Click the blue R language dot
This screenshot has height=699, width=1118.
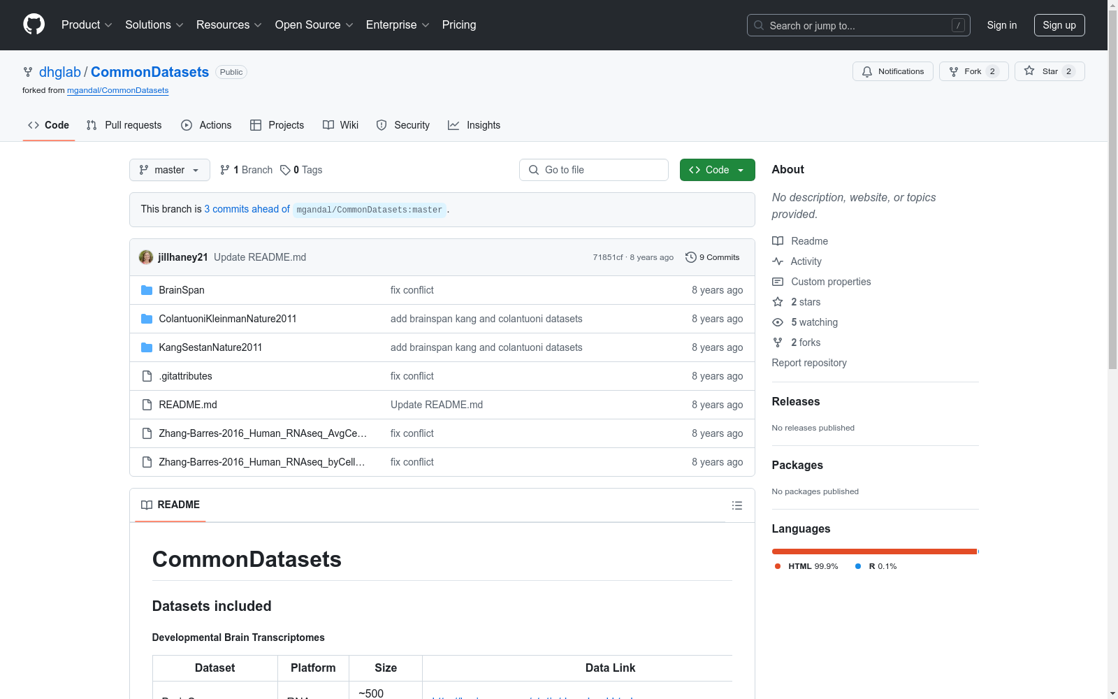pyautogui.click(x=858, y=566)
